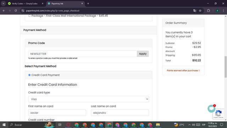Click the Order Summary total $92.22
Viewport: 227px width, 128px height.
tap(196, 60)
